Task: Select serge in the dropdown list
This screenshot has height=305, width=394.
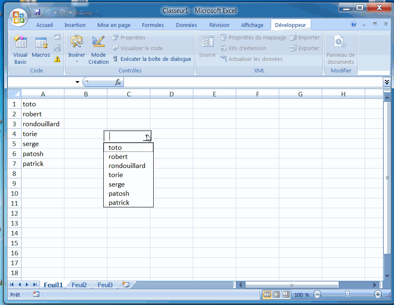Action: point(128,184)
